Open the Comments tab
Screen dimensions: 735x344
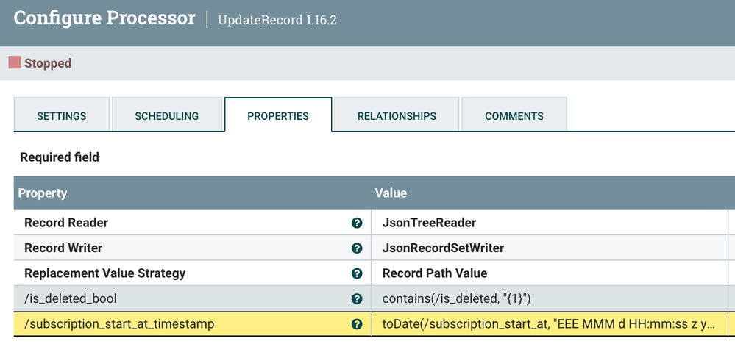514,115
